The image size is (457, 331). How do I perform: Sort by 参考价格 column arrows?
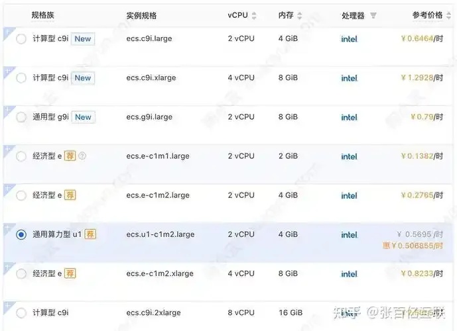449,16
